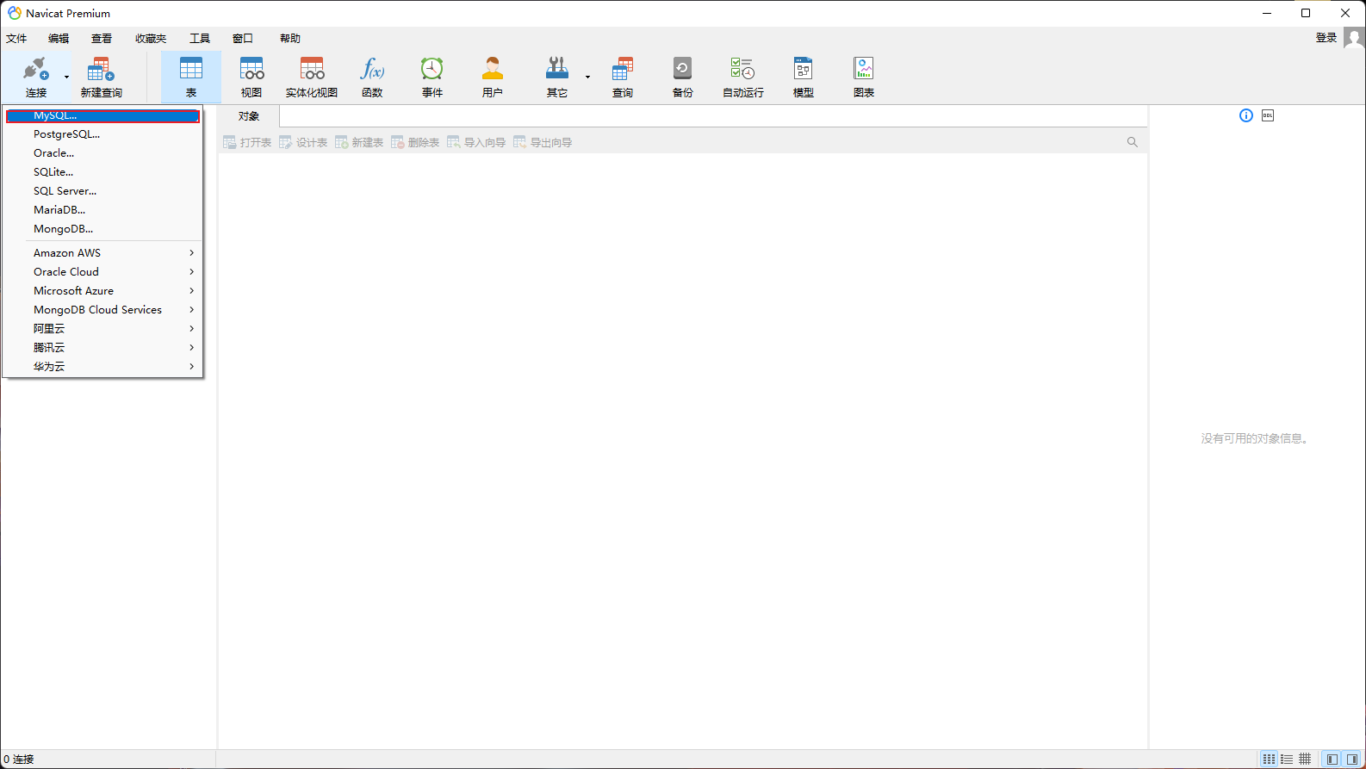
Task: Click the 没有可用的对象信息 message text
Action: (1255, 438)
